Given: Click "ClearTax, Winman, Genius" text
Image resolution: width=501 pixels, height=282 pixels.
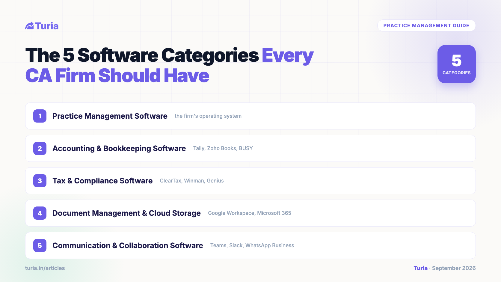Looking at the screenshot, I should tap(192, 181).
